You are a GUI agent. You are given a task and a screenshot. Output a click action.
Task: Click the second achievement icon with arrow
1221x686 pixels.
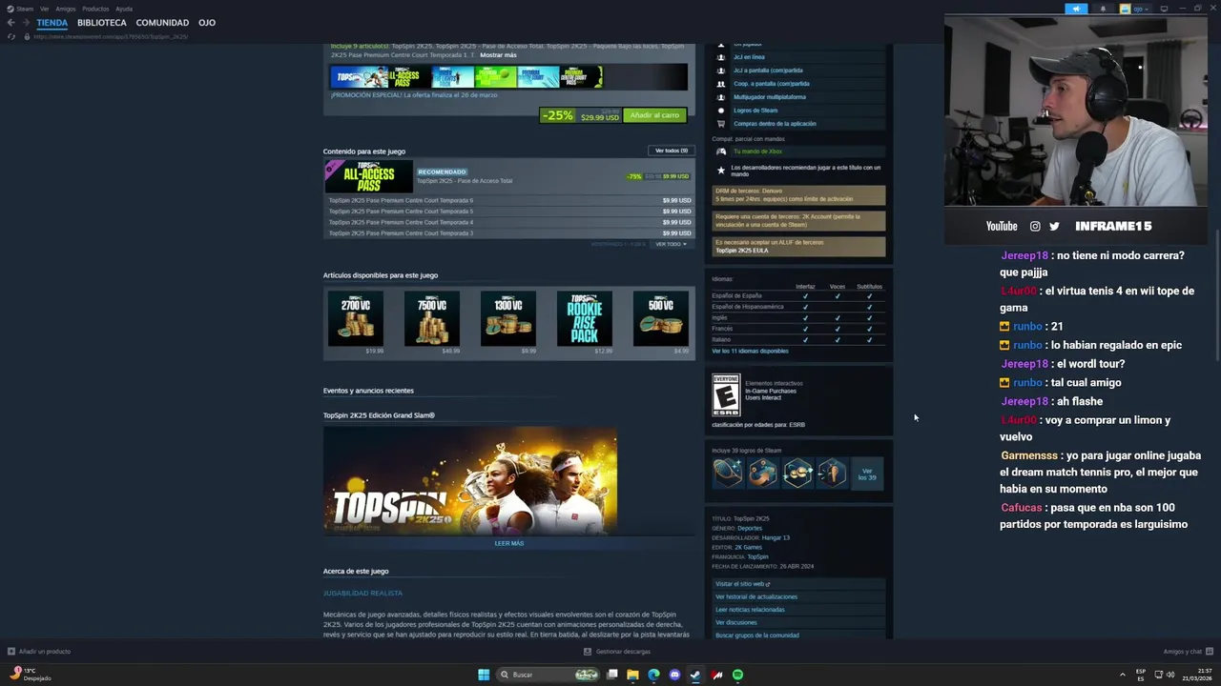pos(762,472)
